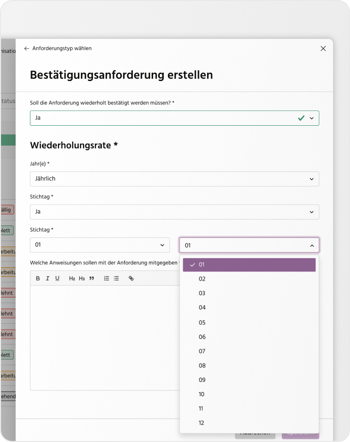Toggle underline formatting in editor
350x442 pixels.
57,279
